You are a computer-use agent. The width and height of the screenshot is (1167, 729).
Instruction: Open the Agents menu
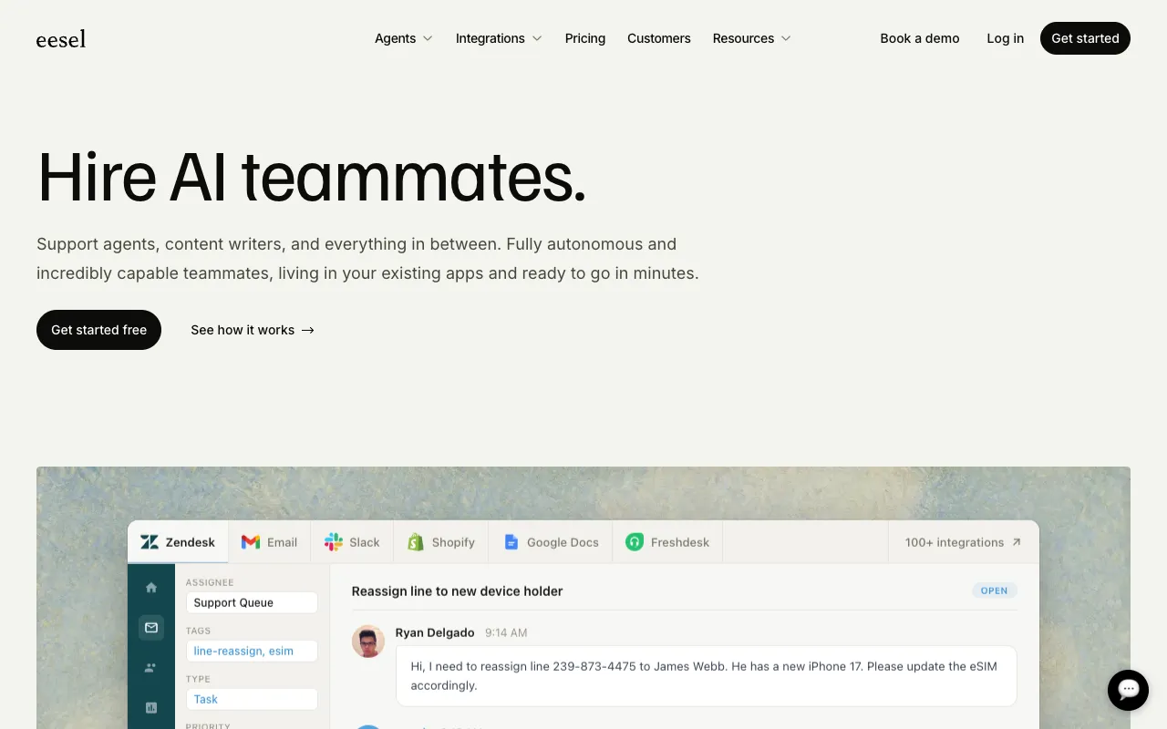(404, 38)
